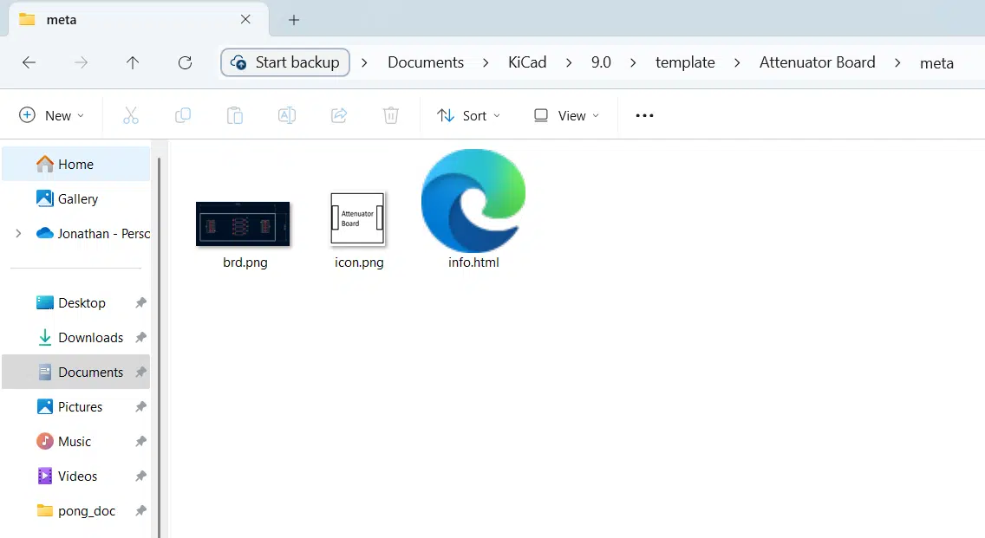Expand chevron before Documents in address bar
Viewport: 985px width, 538px height.
tap(364, 62)
